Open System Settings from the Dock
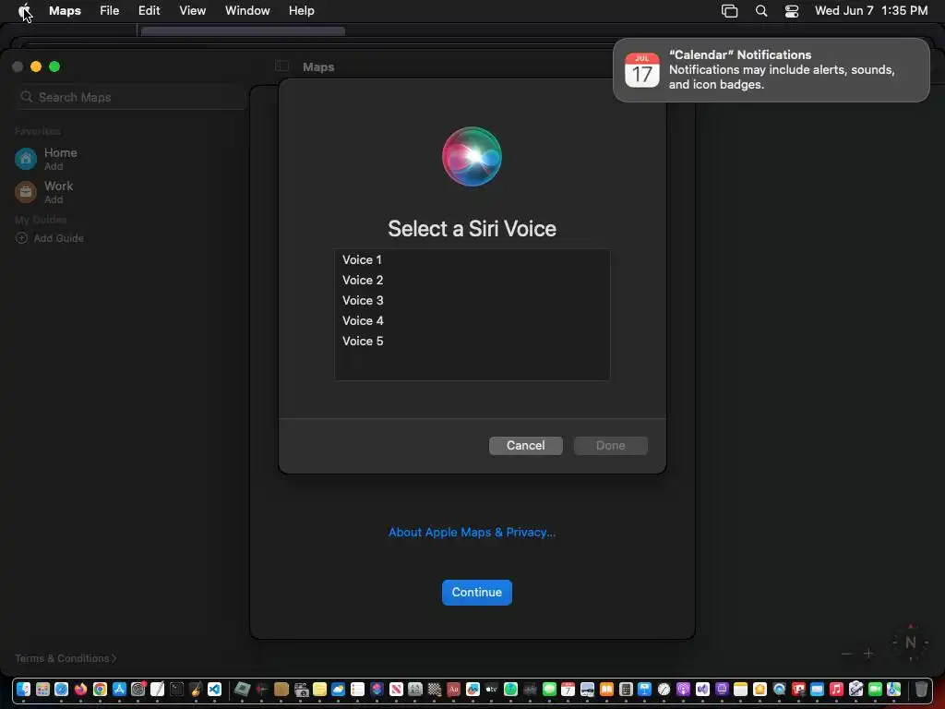This screenshot has height=709, width=945. coord(138,689)
